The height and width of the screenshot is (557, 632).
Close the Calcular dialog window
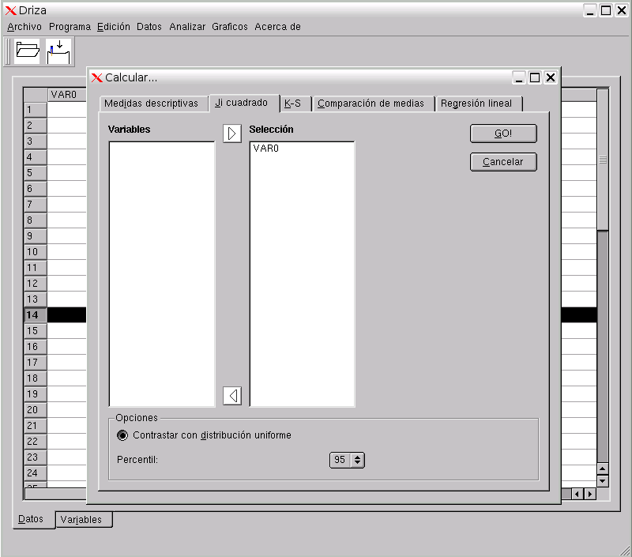[551, 77]
